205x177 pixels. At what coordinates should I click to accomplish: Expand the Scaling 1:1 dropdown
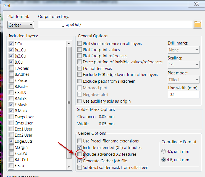(x=183, y=65)
